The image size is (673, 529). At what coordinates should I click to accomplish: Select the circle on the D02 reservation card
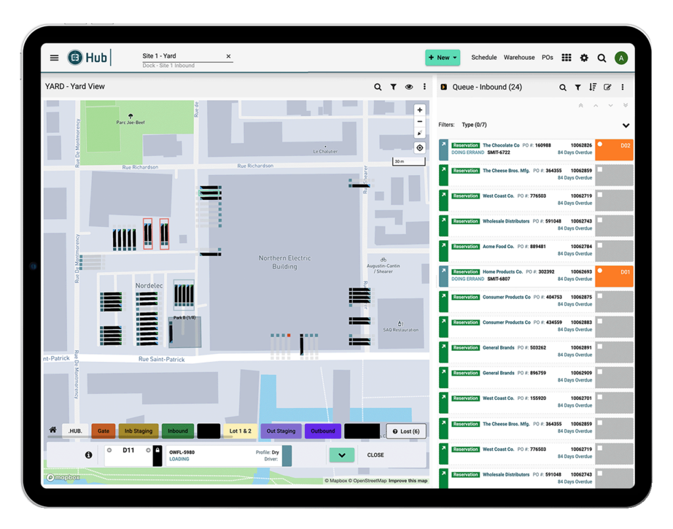click(x=600, y=145)
